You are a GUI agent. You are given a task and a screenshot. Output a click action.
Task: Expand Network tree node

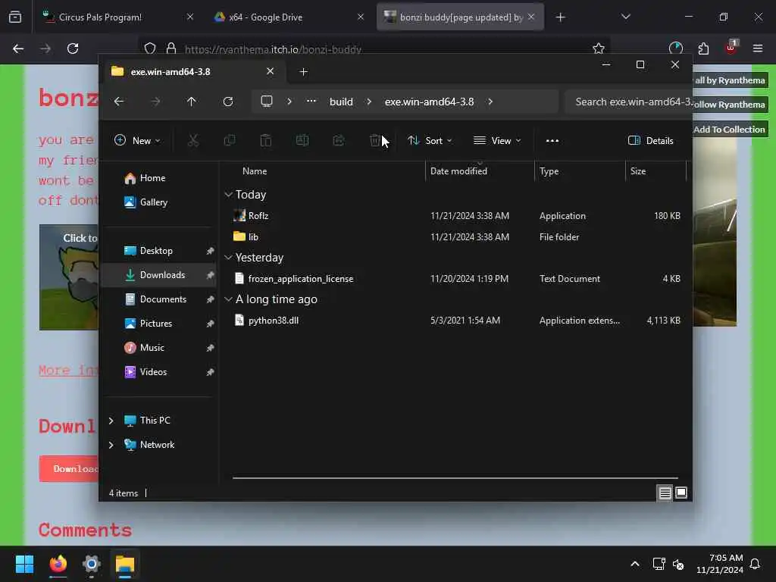point(111,445)
